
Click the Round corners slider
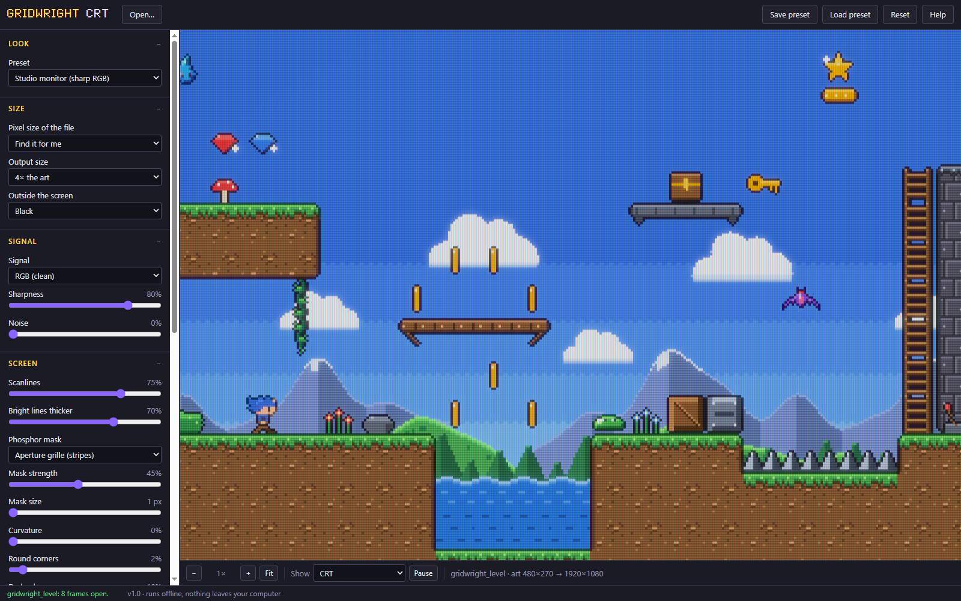(85, 570)
